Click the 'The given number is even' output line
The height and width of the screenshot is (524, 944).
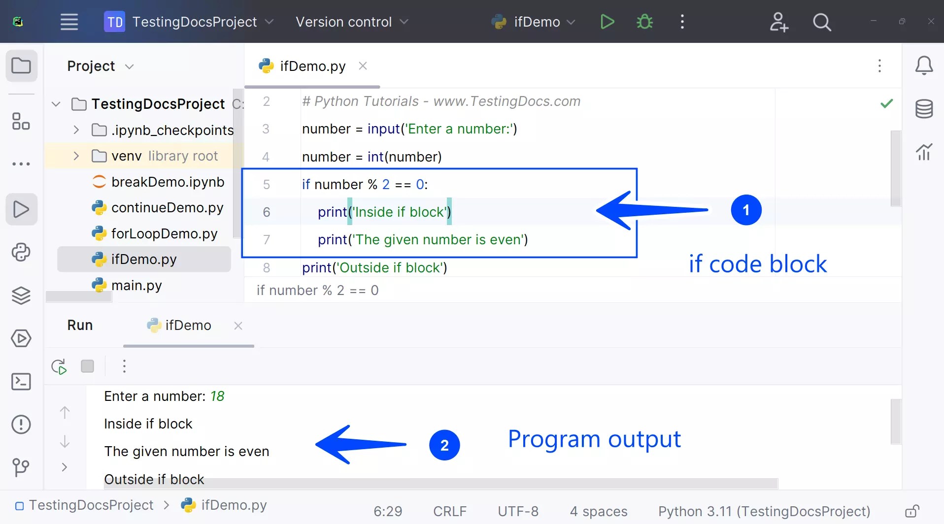[x=187, y=452]
